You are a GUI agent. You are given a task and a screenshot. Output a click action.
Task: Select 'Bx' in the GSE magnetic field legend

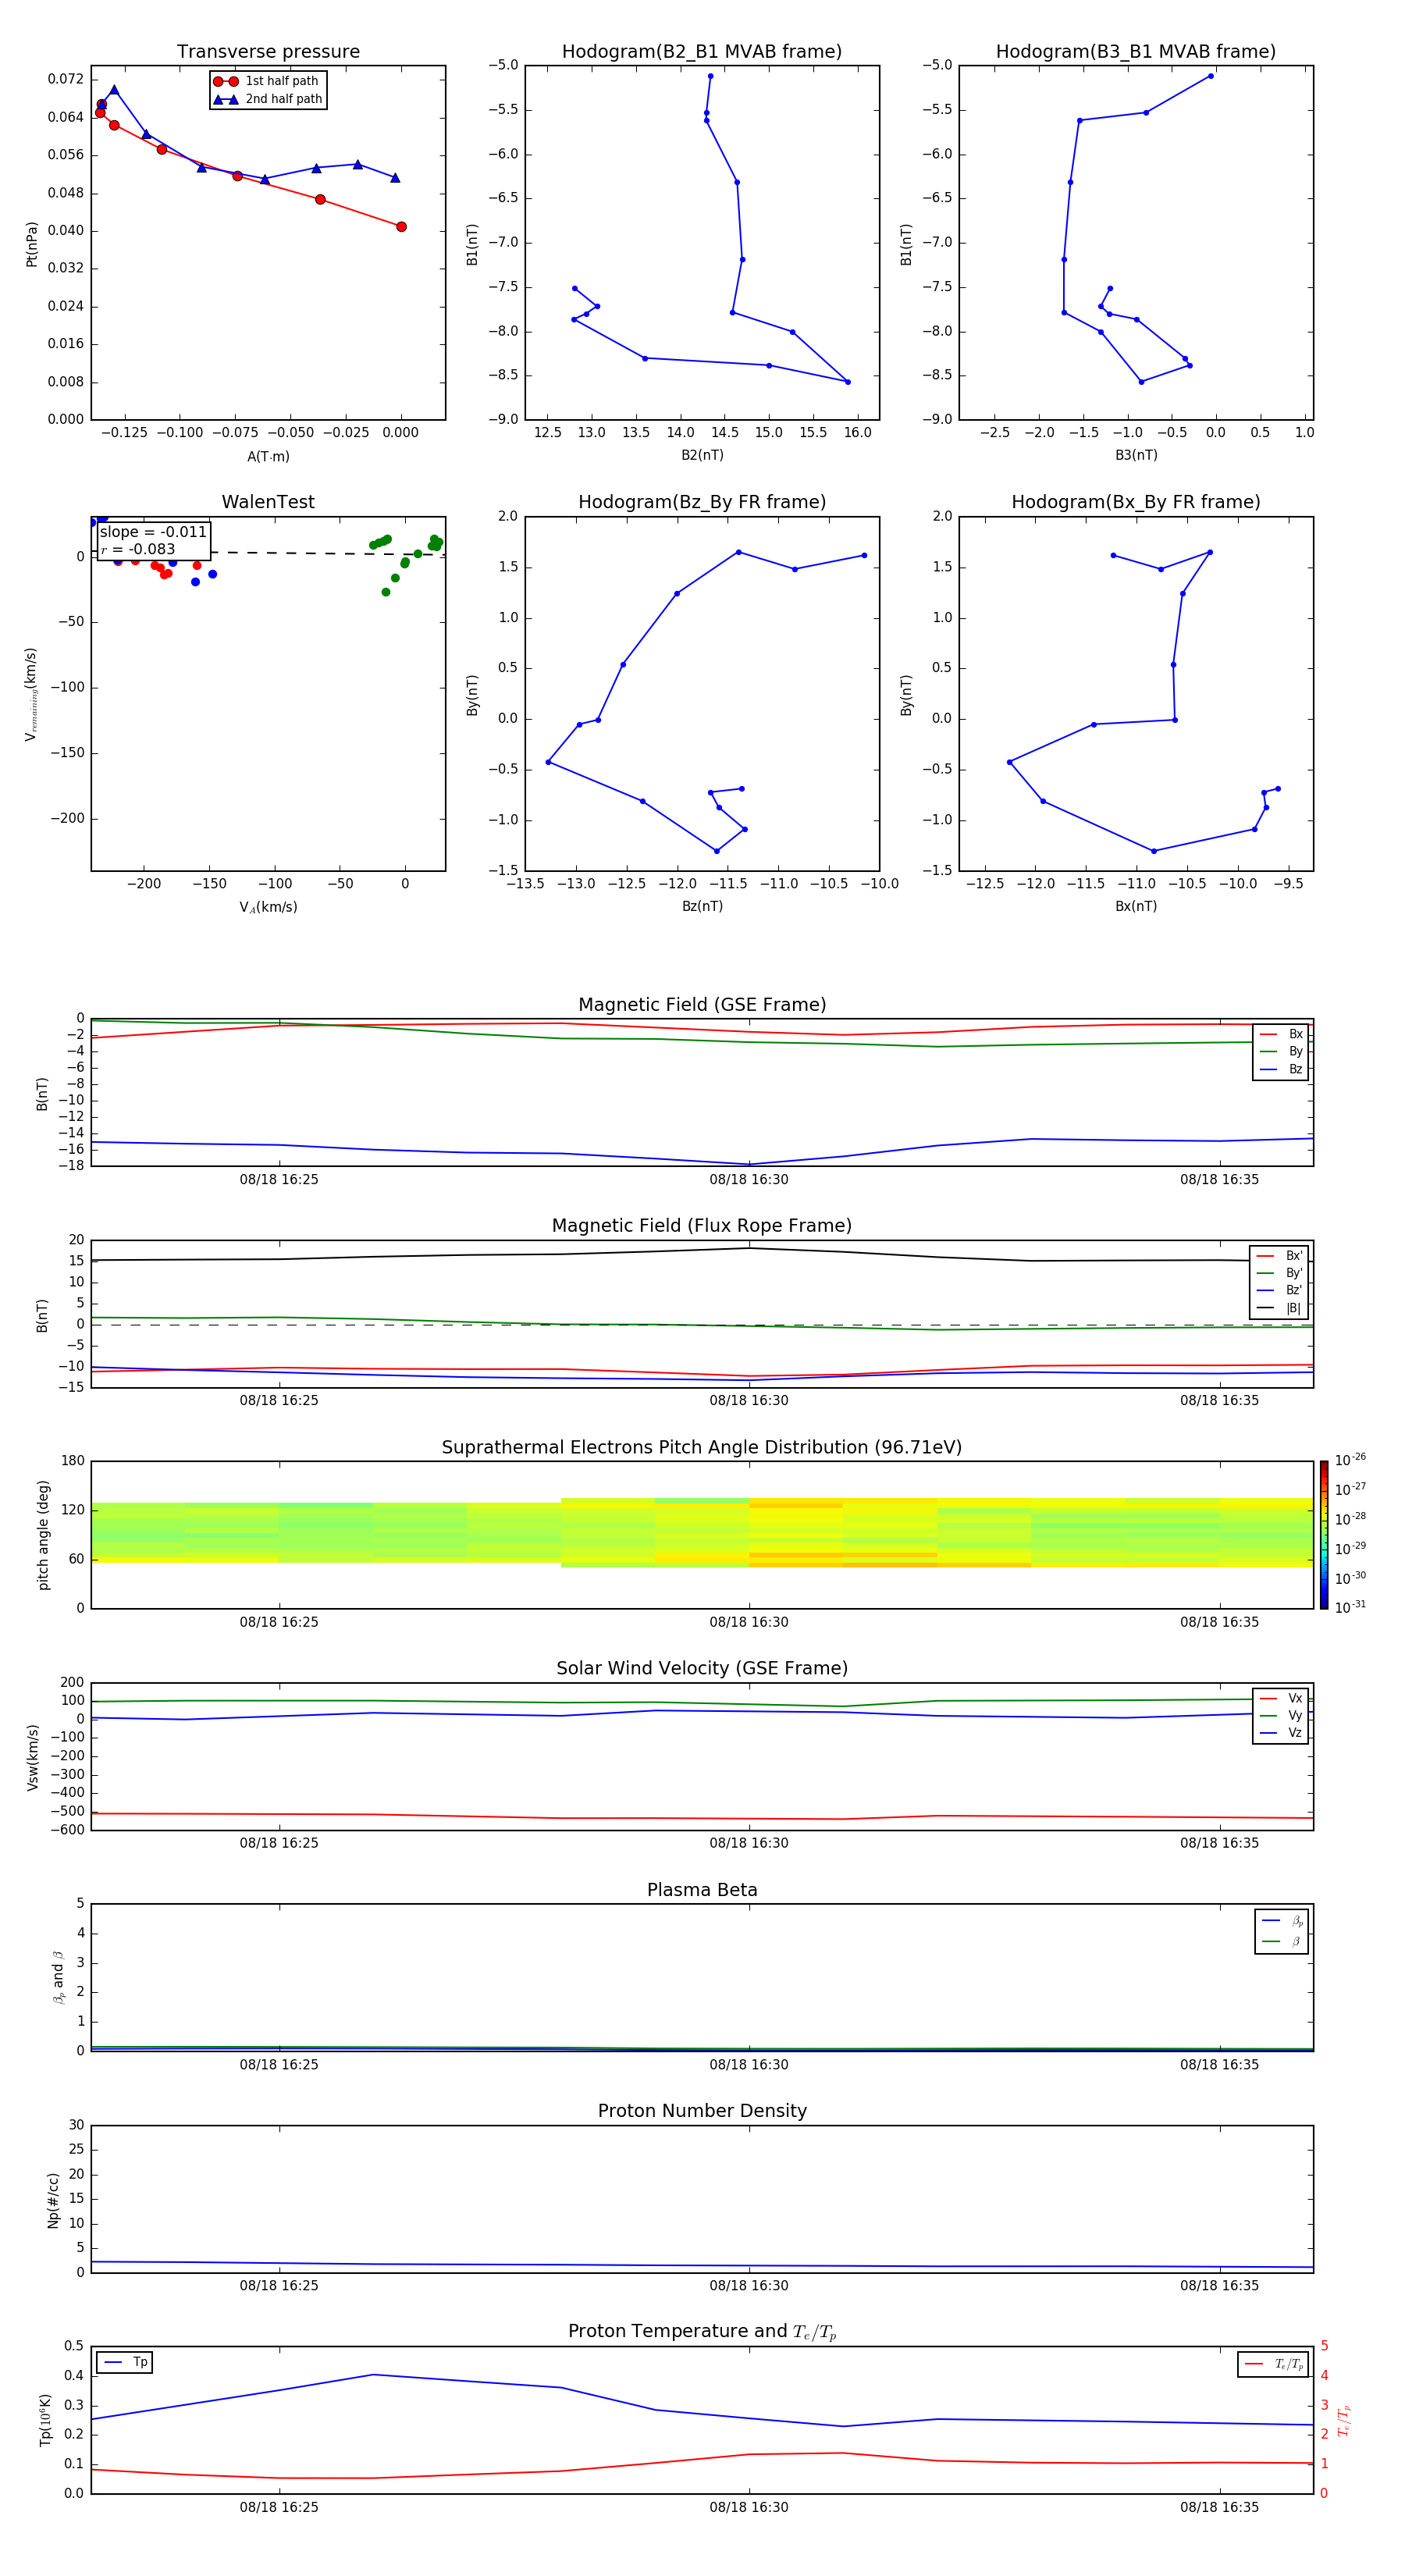(x=1281, y=1034)
